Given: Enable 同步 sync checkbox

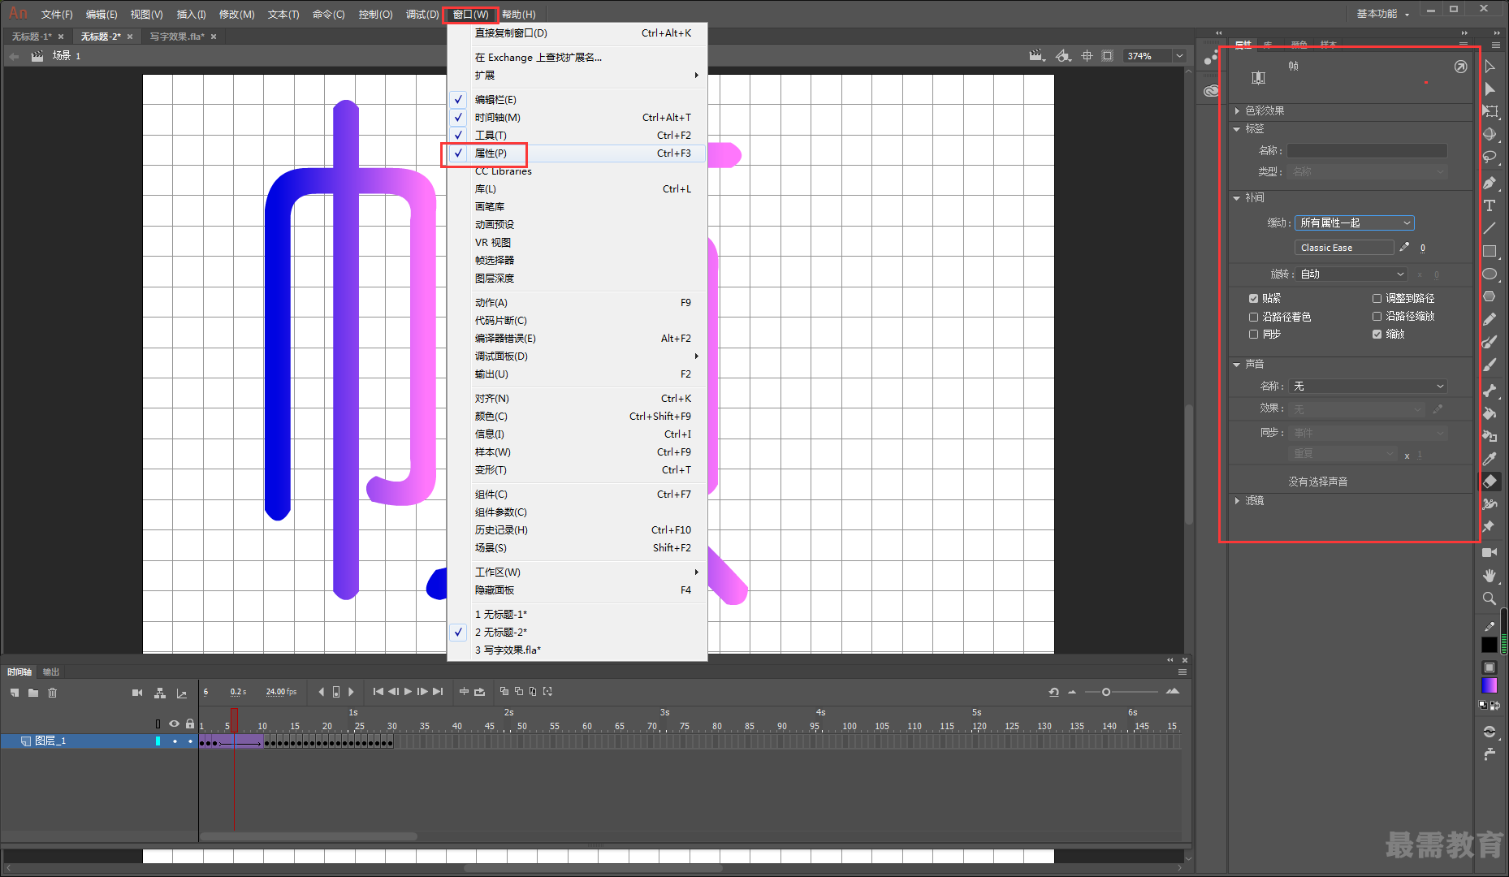Looking at the screenshot, I should click(x=1253, y=335).
